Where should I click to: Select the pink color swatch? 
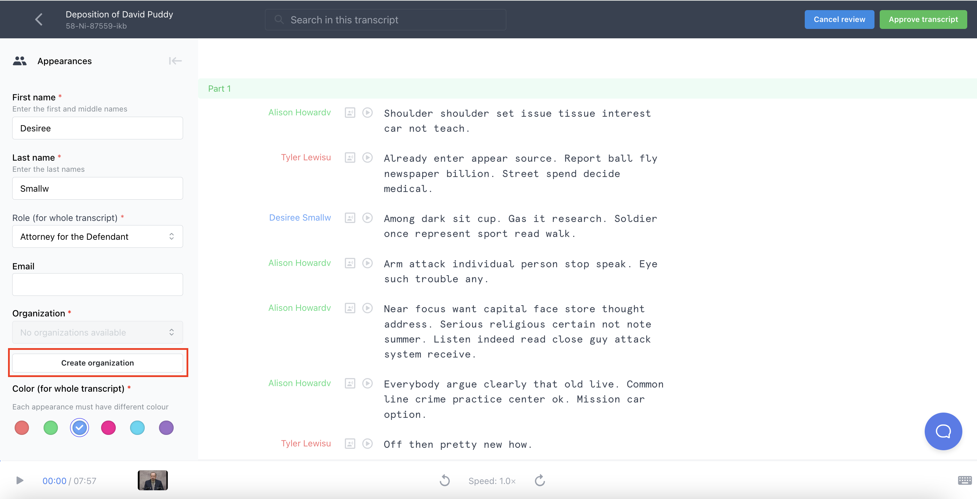pyautogui.click(x=108, y=428)
